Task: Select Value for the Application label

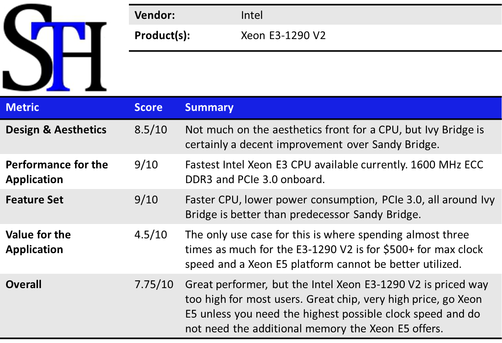Action: tap(38, 242)
